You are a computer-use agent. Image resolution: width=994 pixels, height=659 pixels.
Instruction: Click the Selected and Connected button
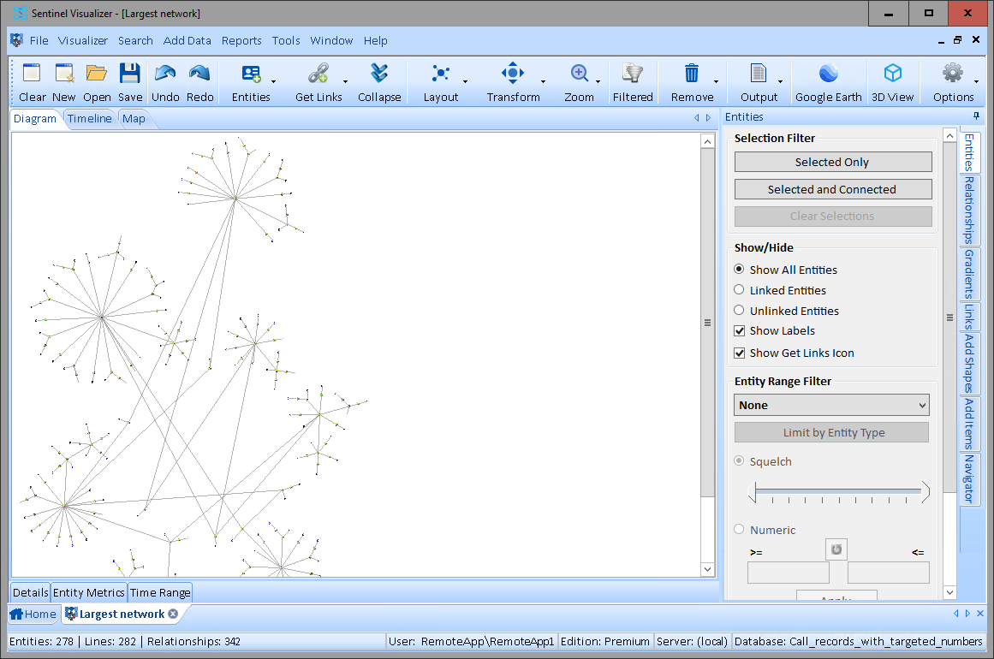(x=832, y=188)
